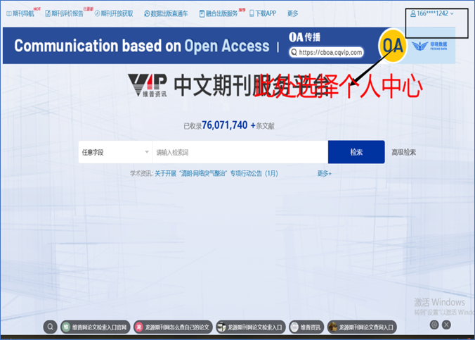Viewport: 475px width, 340px height.
Task: Click the phone icon before 下载APP
Action: coord(252,13)
